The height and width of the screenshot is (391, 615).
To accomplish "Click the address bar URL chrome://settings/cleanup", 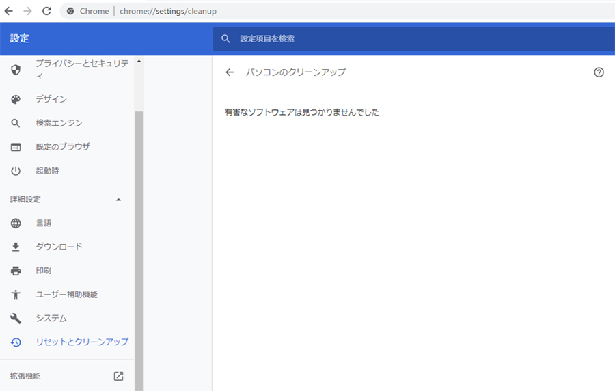I will click(168, 11).
